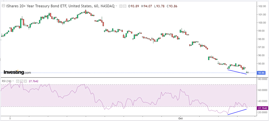Click the 5 date marker on time axis
Screen dimensions: 269x121
[10, 118]
